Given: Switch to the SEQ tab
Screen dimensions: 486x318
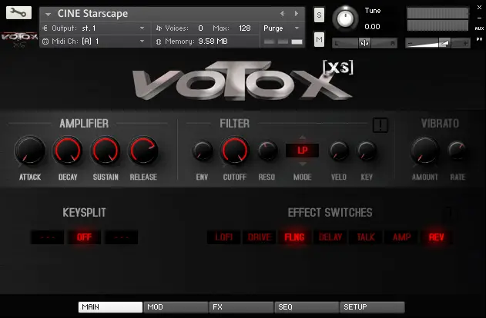Looking at the screenshot, I should click(307, 307).
